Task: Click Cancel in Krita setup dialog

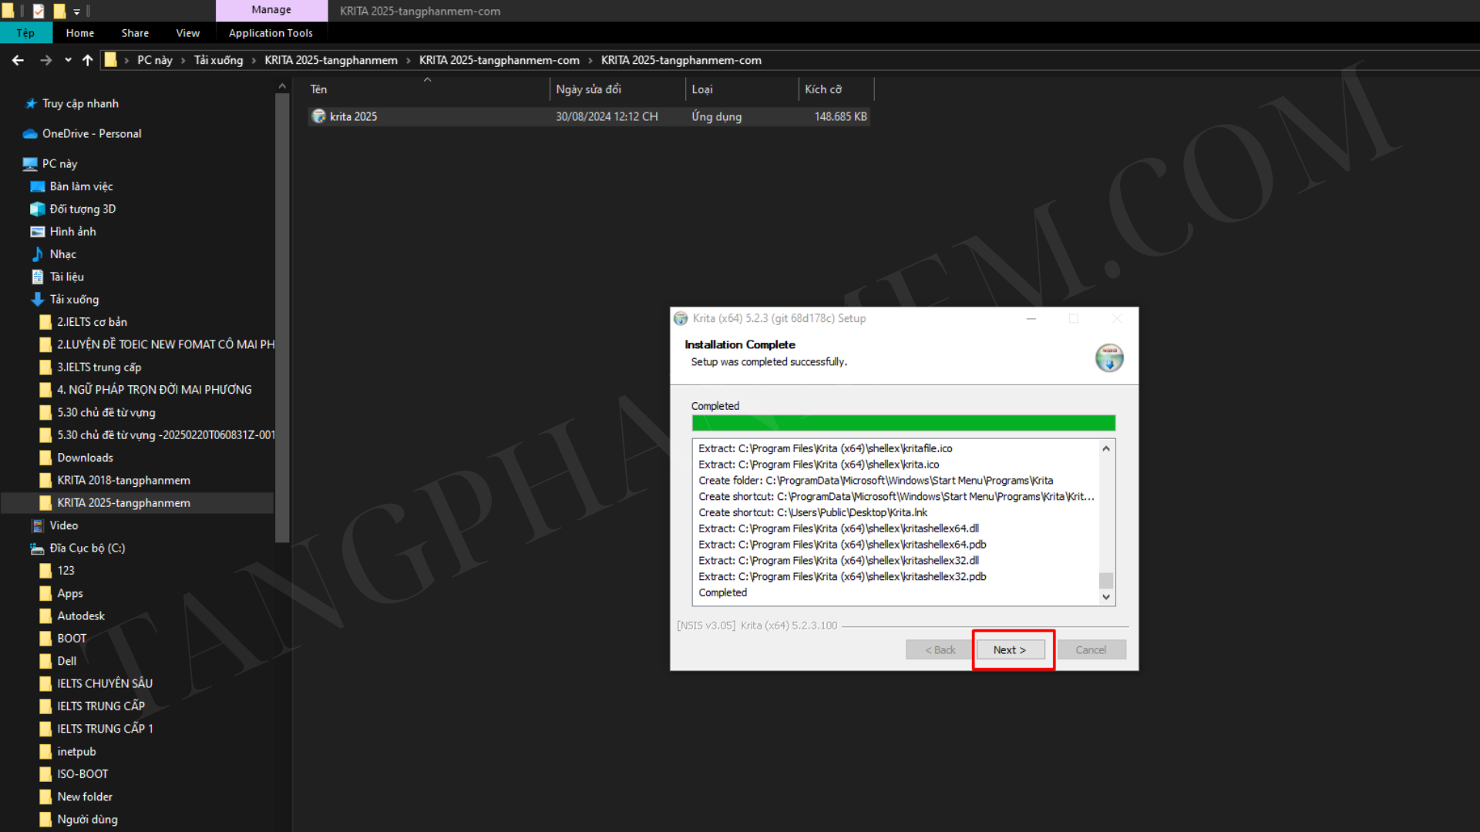Action: [x=1091, y=649]
